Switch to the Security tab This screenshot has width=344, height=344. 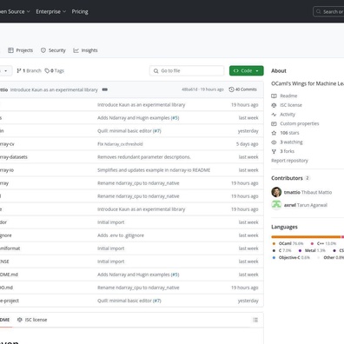point(53,50)
